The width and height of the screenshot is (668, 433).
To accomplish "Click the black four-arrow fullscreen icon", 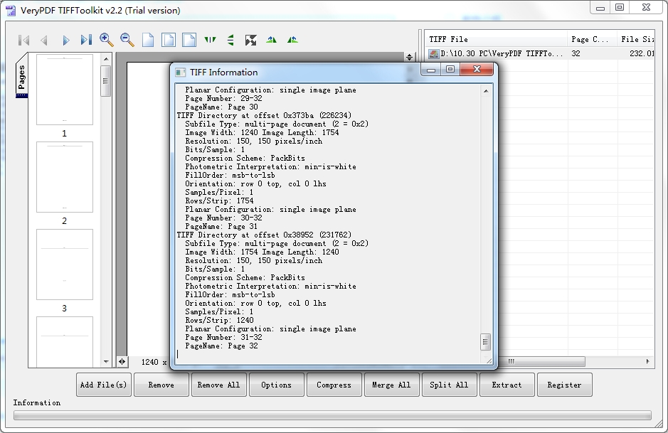I will pyautogui.click(x=251, y=40).
